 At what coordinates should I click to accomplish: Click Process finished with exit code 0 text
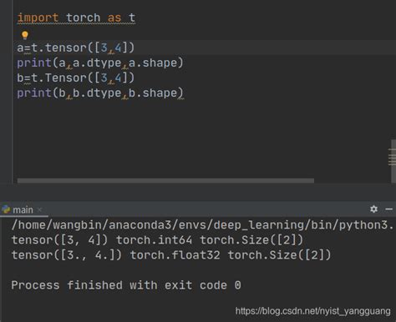(126, 285)
